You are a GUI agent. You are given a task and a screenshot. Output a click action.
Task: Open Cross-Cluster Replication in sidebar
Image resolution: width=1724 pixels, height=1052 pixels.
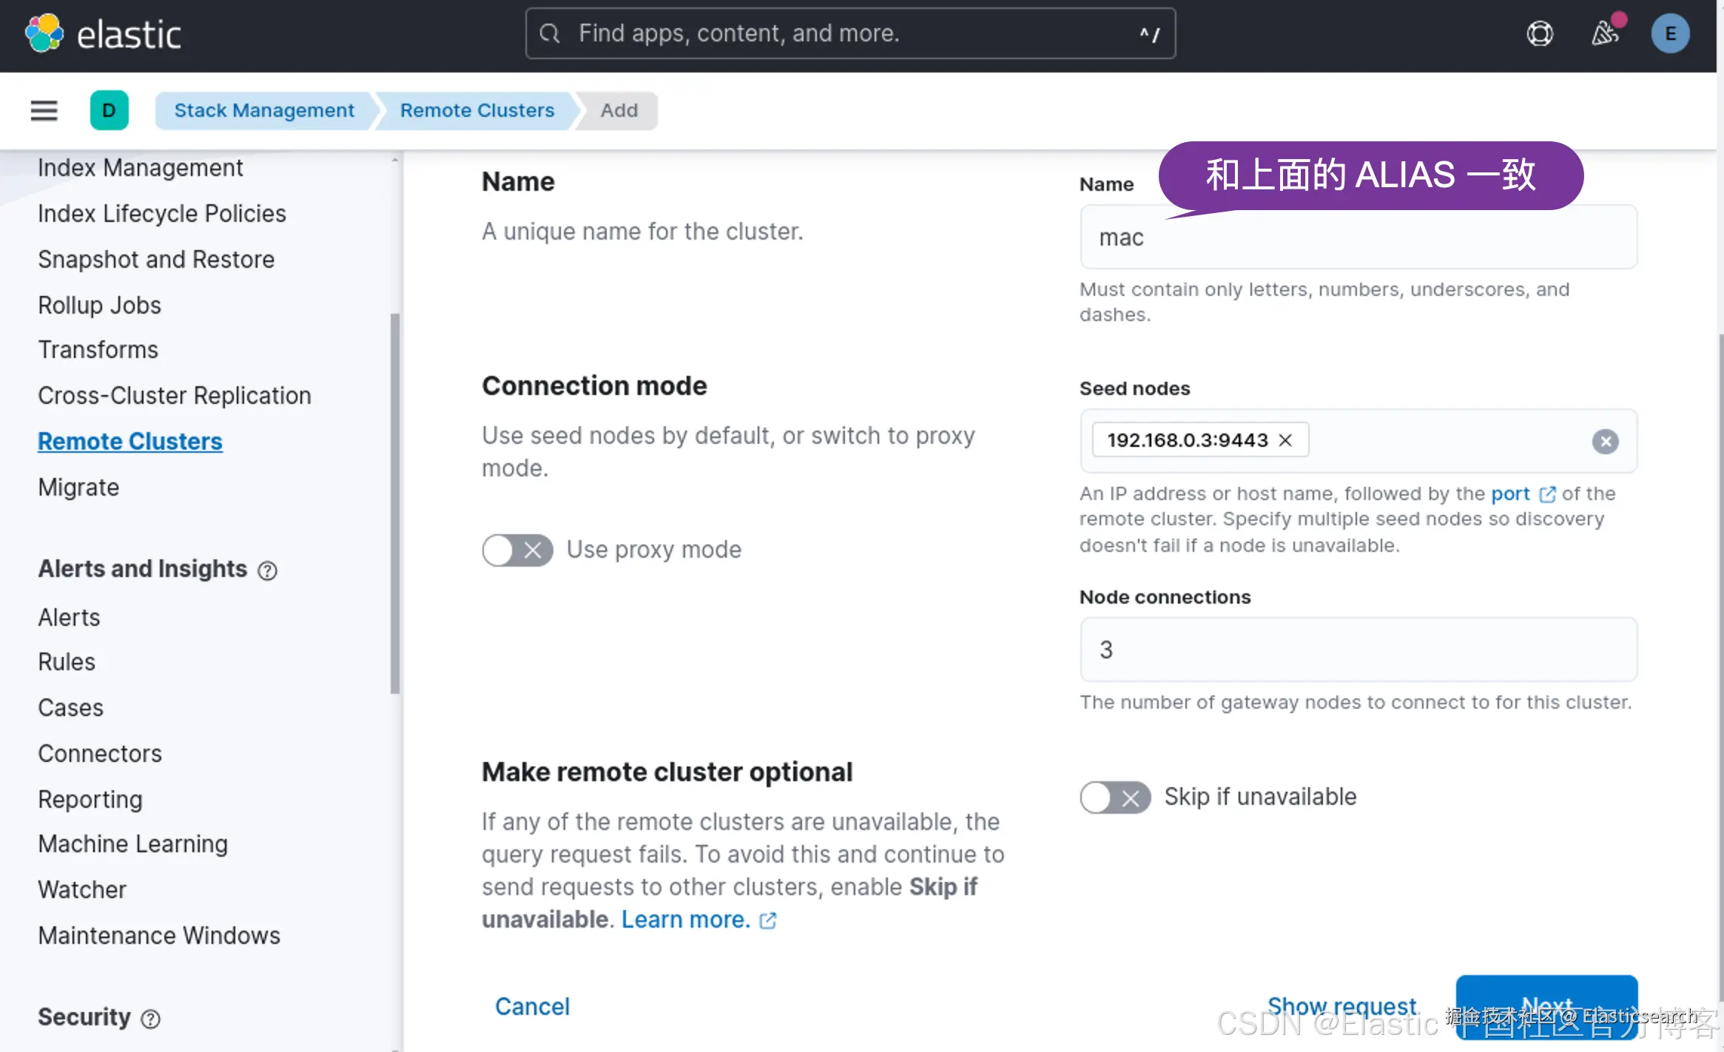[175, 396]
